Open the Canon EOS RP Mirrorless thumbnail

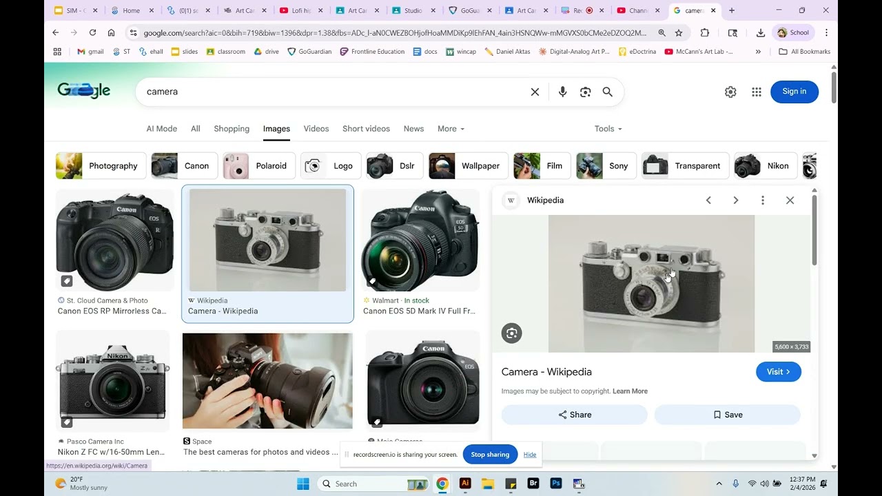coord(114,240)
